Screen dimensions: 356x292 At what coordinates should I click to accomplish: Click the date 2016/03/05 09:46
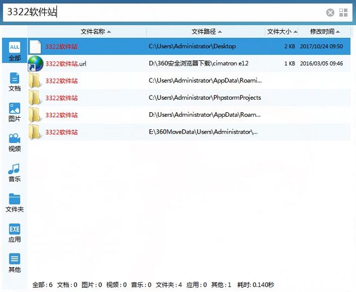click(x=321, y=64)
